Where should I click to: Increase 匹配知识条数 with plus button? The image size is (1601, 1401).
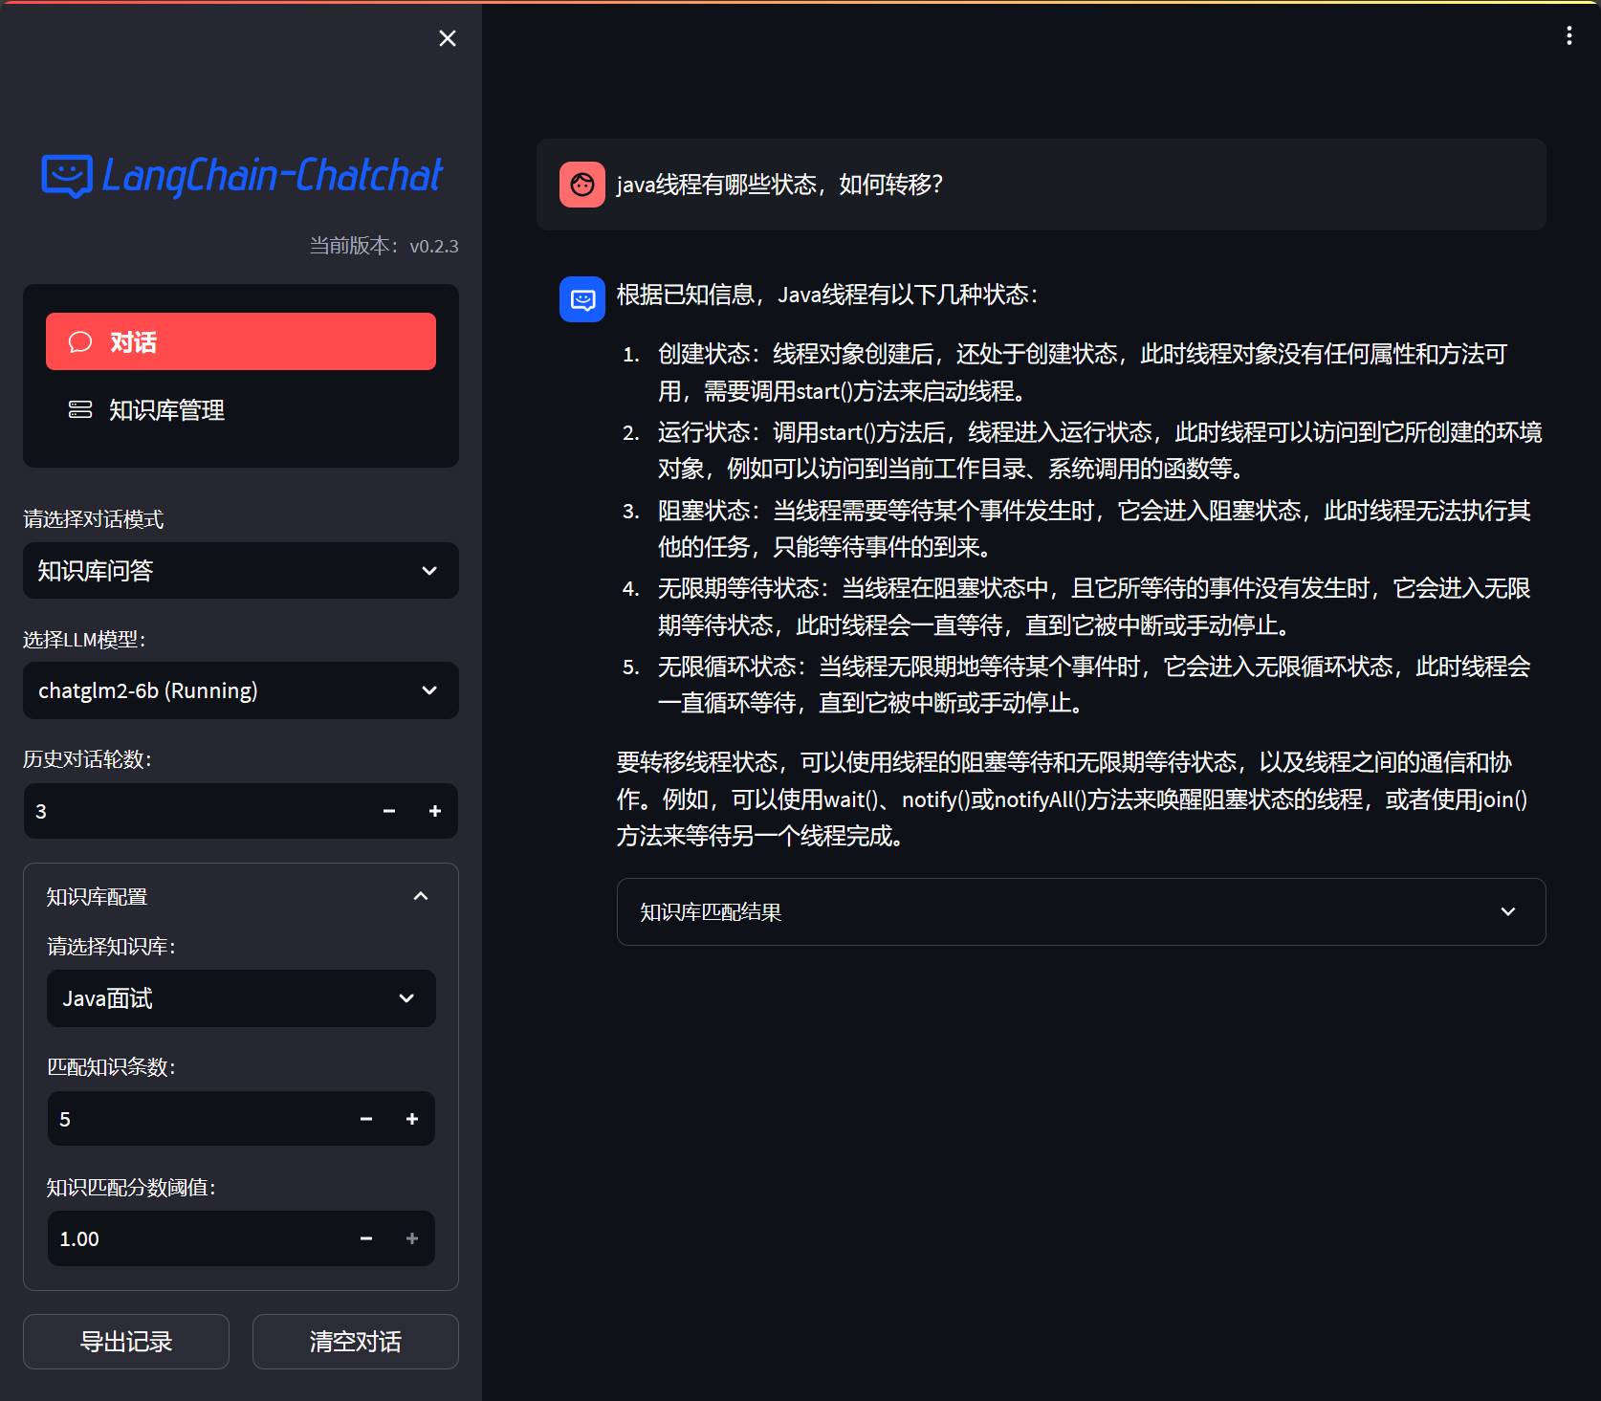click(x=412, y=1119)
